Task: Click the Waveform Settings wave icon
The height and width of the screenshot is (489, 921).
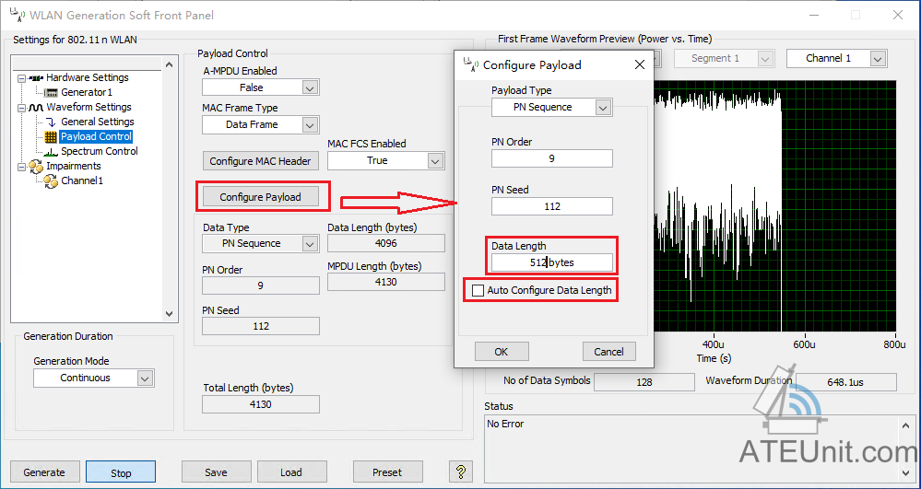Action: pos(36,108)
